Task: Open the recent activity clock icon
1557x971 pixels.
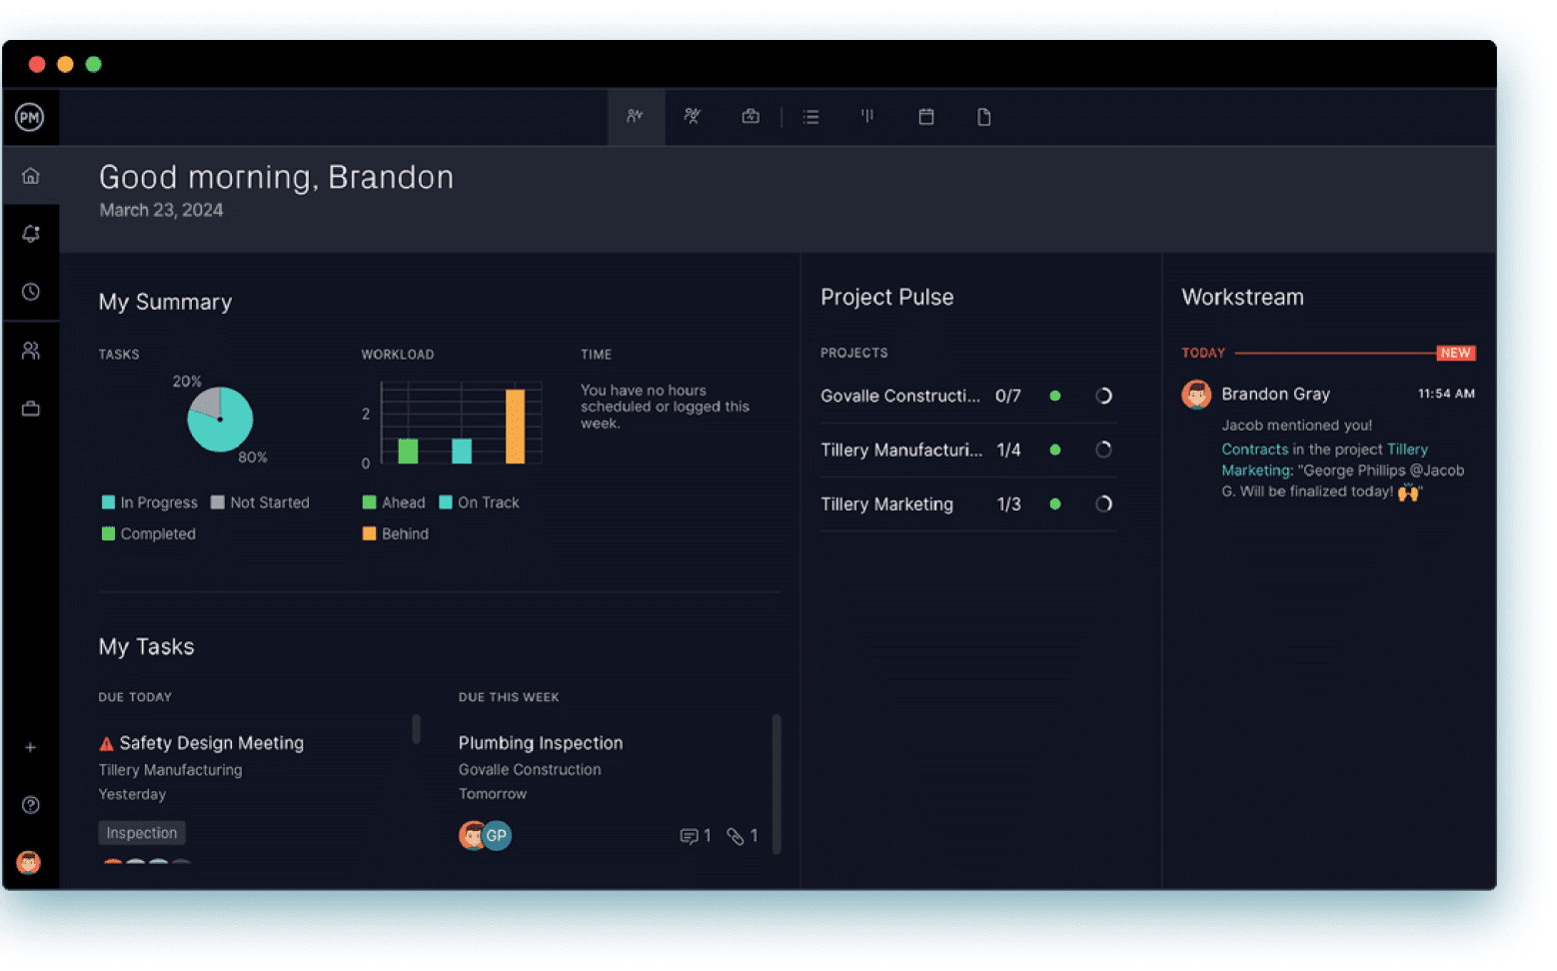Action: tap(31, 291)
